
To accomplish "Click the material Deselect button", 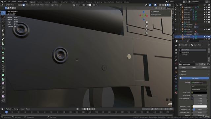I will click(x=205, y=67).
